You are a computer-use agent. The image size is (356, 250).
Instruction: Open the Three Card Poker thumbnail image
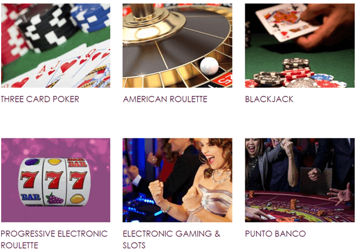[x=56, y=45]
